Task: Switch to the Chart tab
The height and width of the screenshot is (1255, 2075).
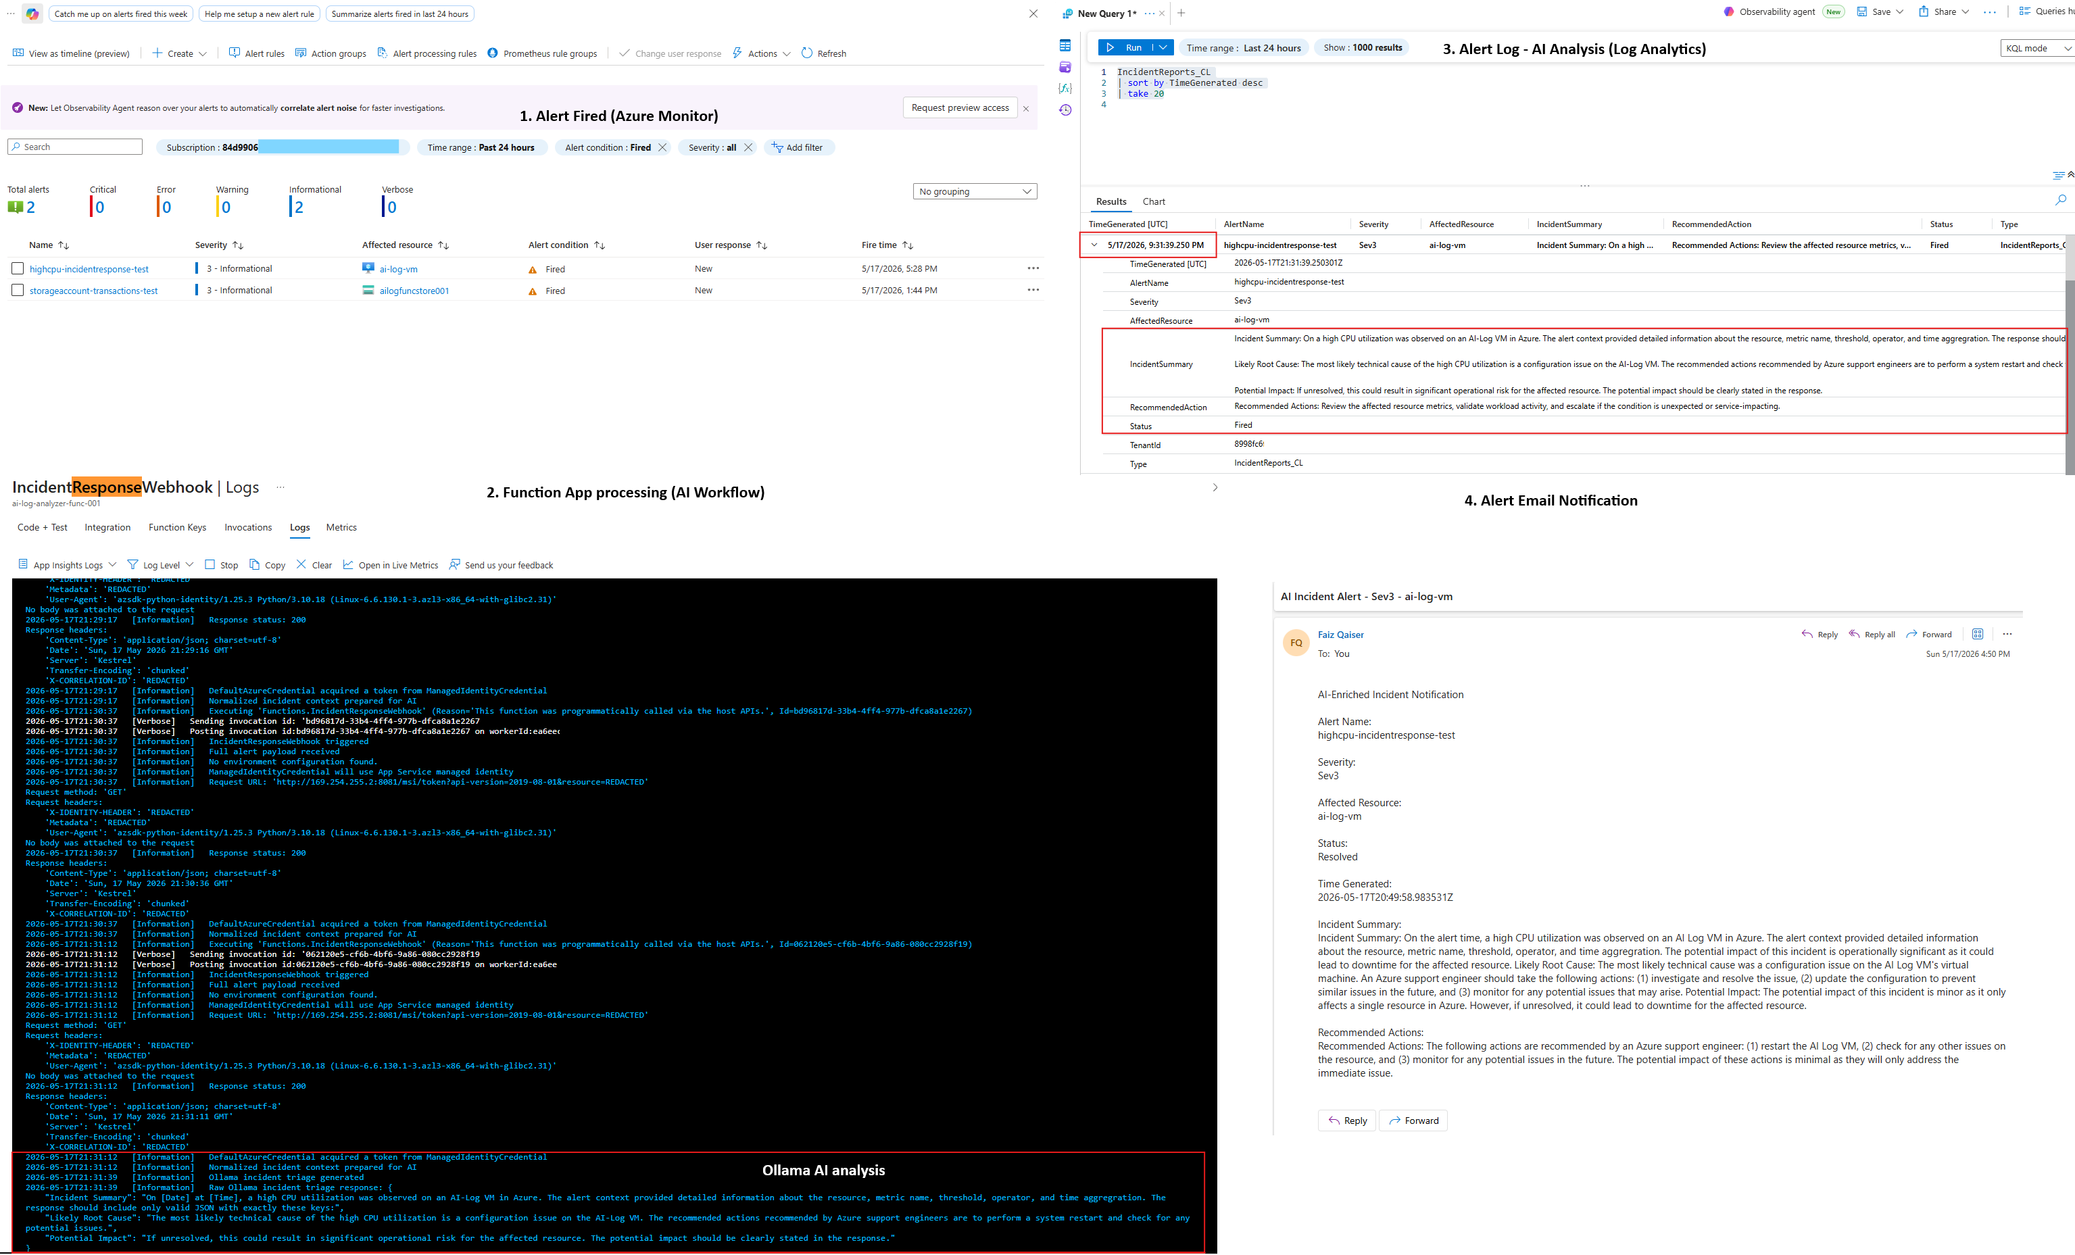Action: (1154, 201)
